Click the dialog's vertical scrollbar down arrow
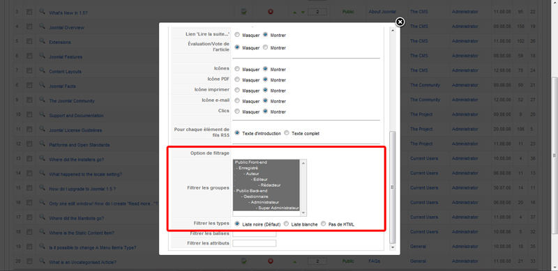This screenshot has height=271, width=558. tap(393, 247)
